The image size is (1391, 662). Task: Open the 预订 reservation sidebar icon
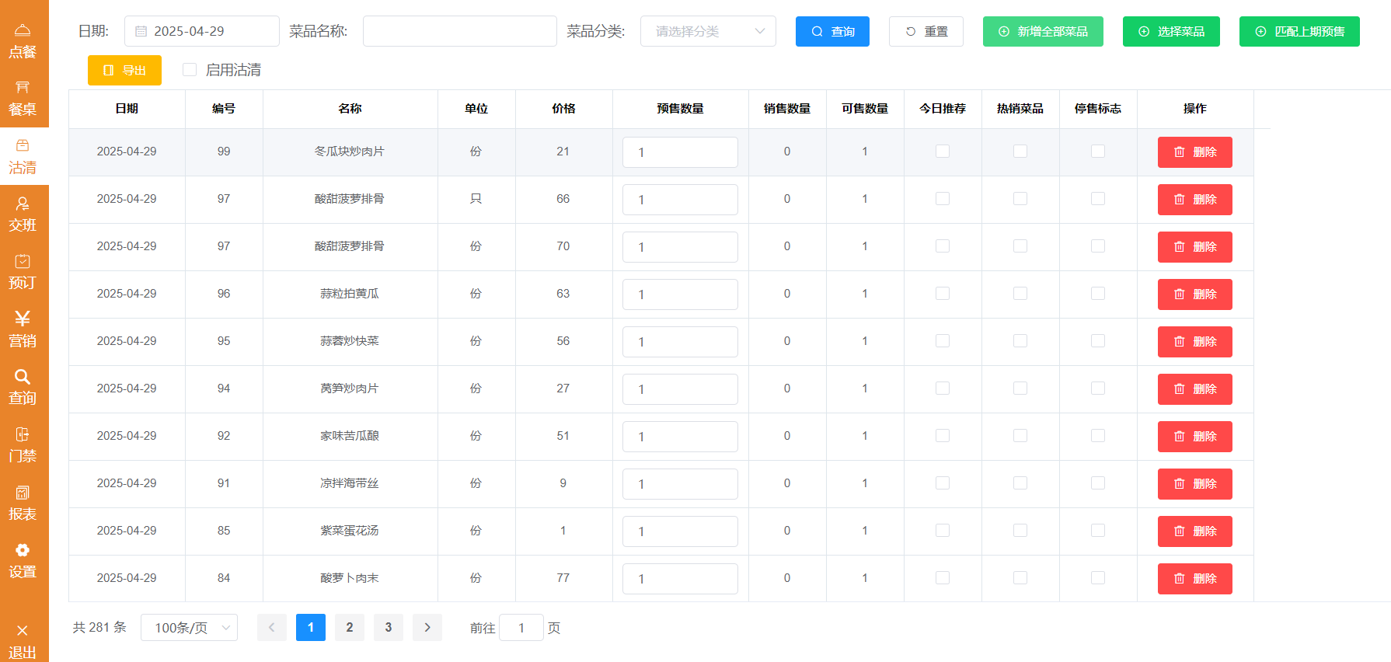point(23,271)
